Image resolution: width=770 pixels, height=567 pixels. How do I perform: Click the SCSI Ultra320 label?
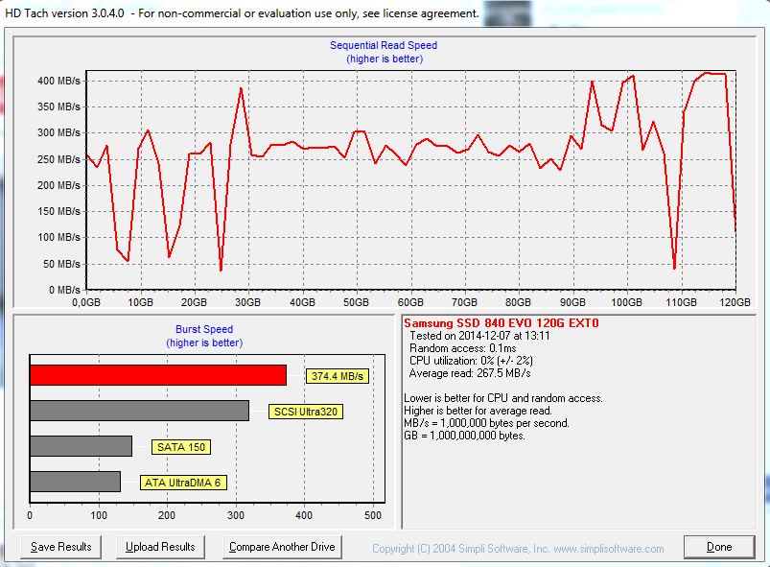[x=306, y=412]
